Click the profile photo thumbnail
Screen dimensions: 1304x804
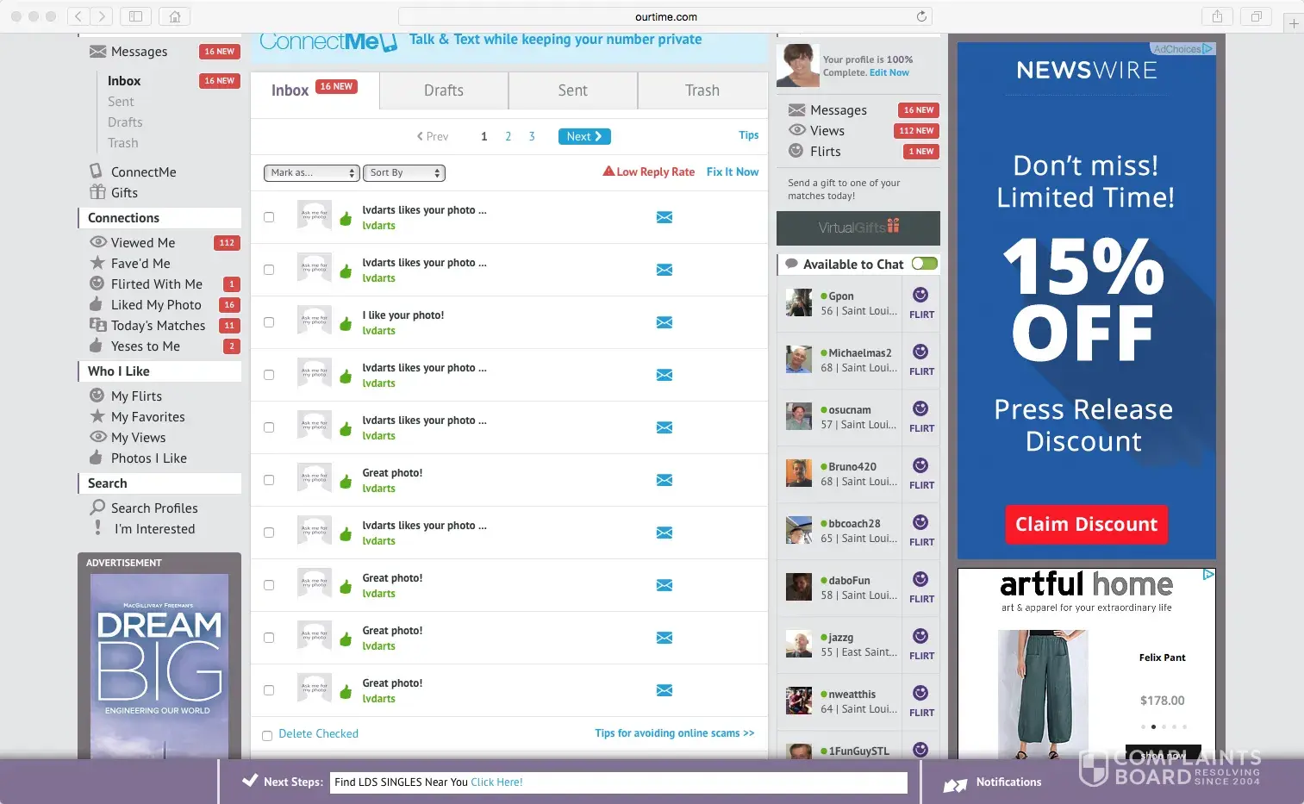point(798,65)
